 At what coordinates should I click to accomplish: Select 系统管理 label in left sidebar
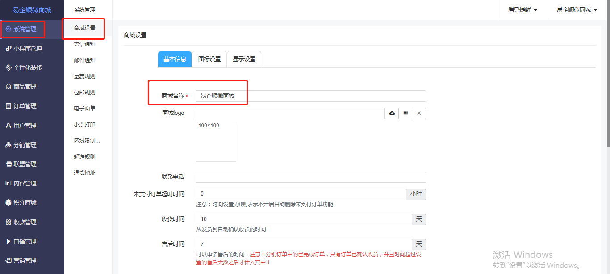click(25, 29)
